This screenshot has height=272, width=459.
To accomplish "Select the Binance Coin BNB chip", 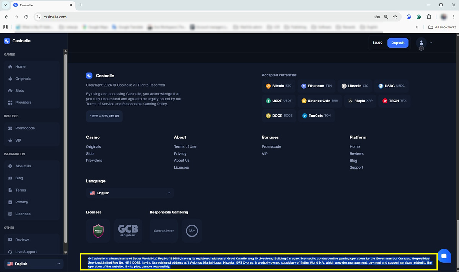I will (x=320, y=101).
